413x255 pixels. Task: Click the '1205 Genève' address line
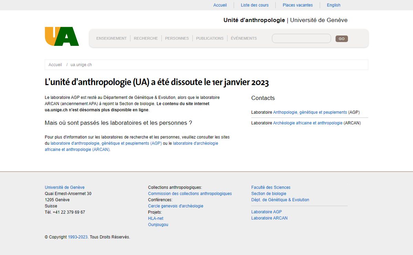point(57,200)
